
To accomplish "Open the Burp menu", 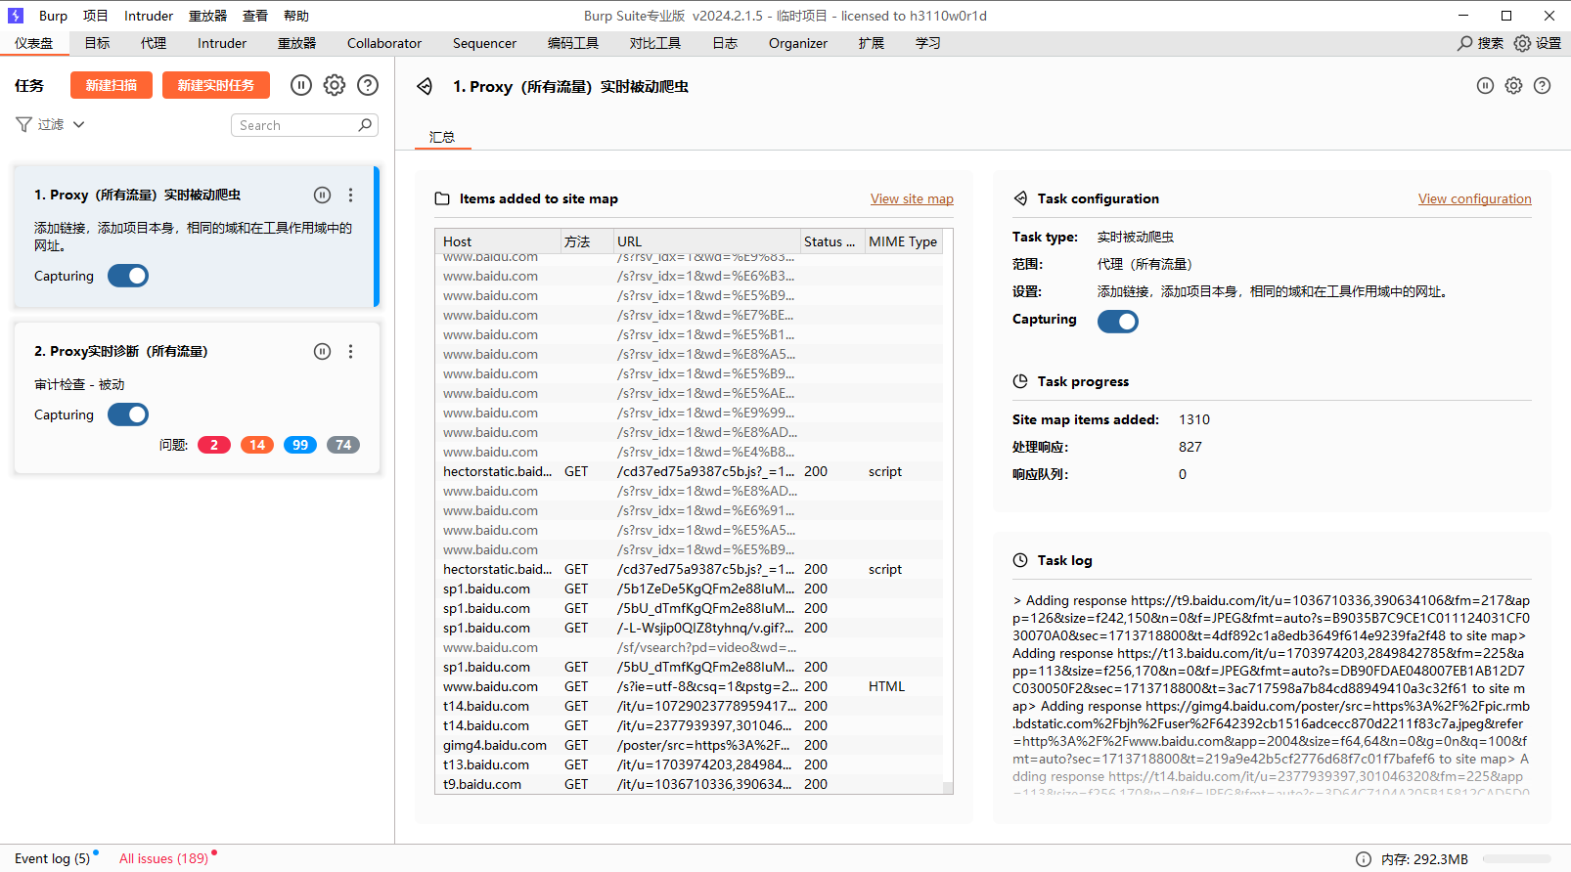I will point(53,16).
